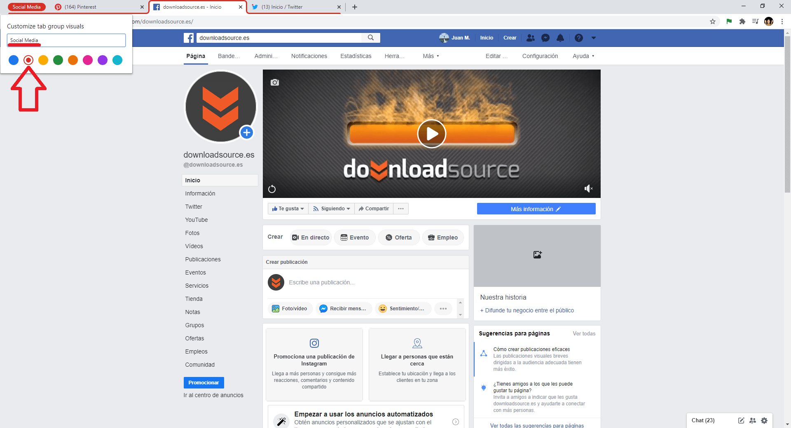The height and width of the screenshot is (428, 791).
Task: Open friend requests icon
Action: coord(531,38)
